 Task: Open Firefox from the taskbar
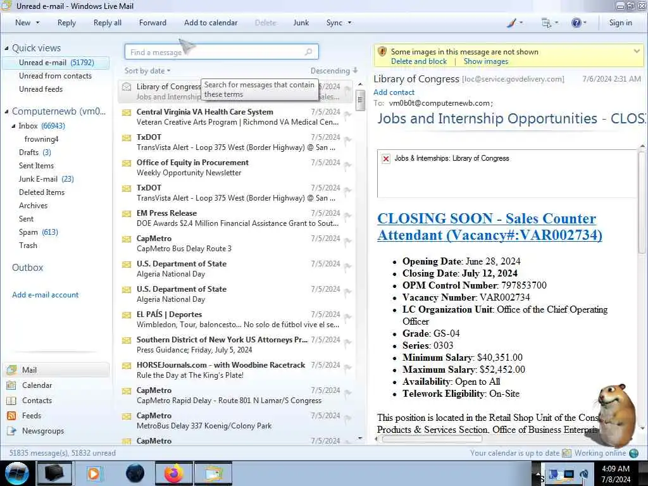(x=174, y=473)
